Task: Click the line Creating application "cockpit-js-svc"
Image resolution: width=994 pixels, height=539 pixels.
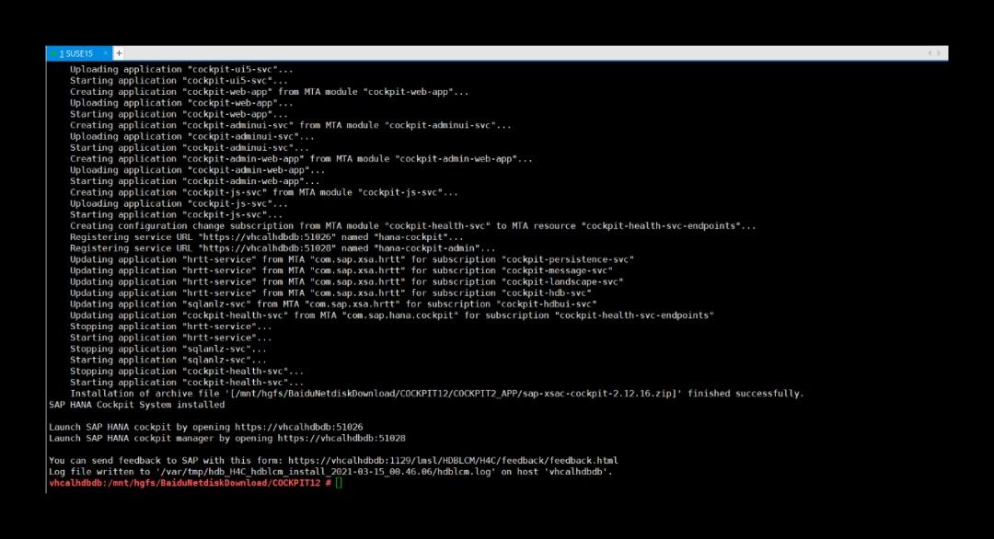Action: [x=264, y=192]
